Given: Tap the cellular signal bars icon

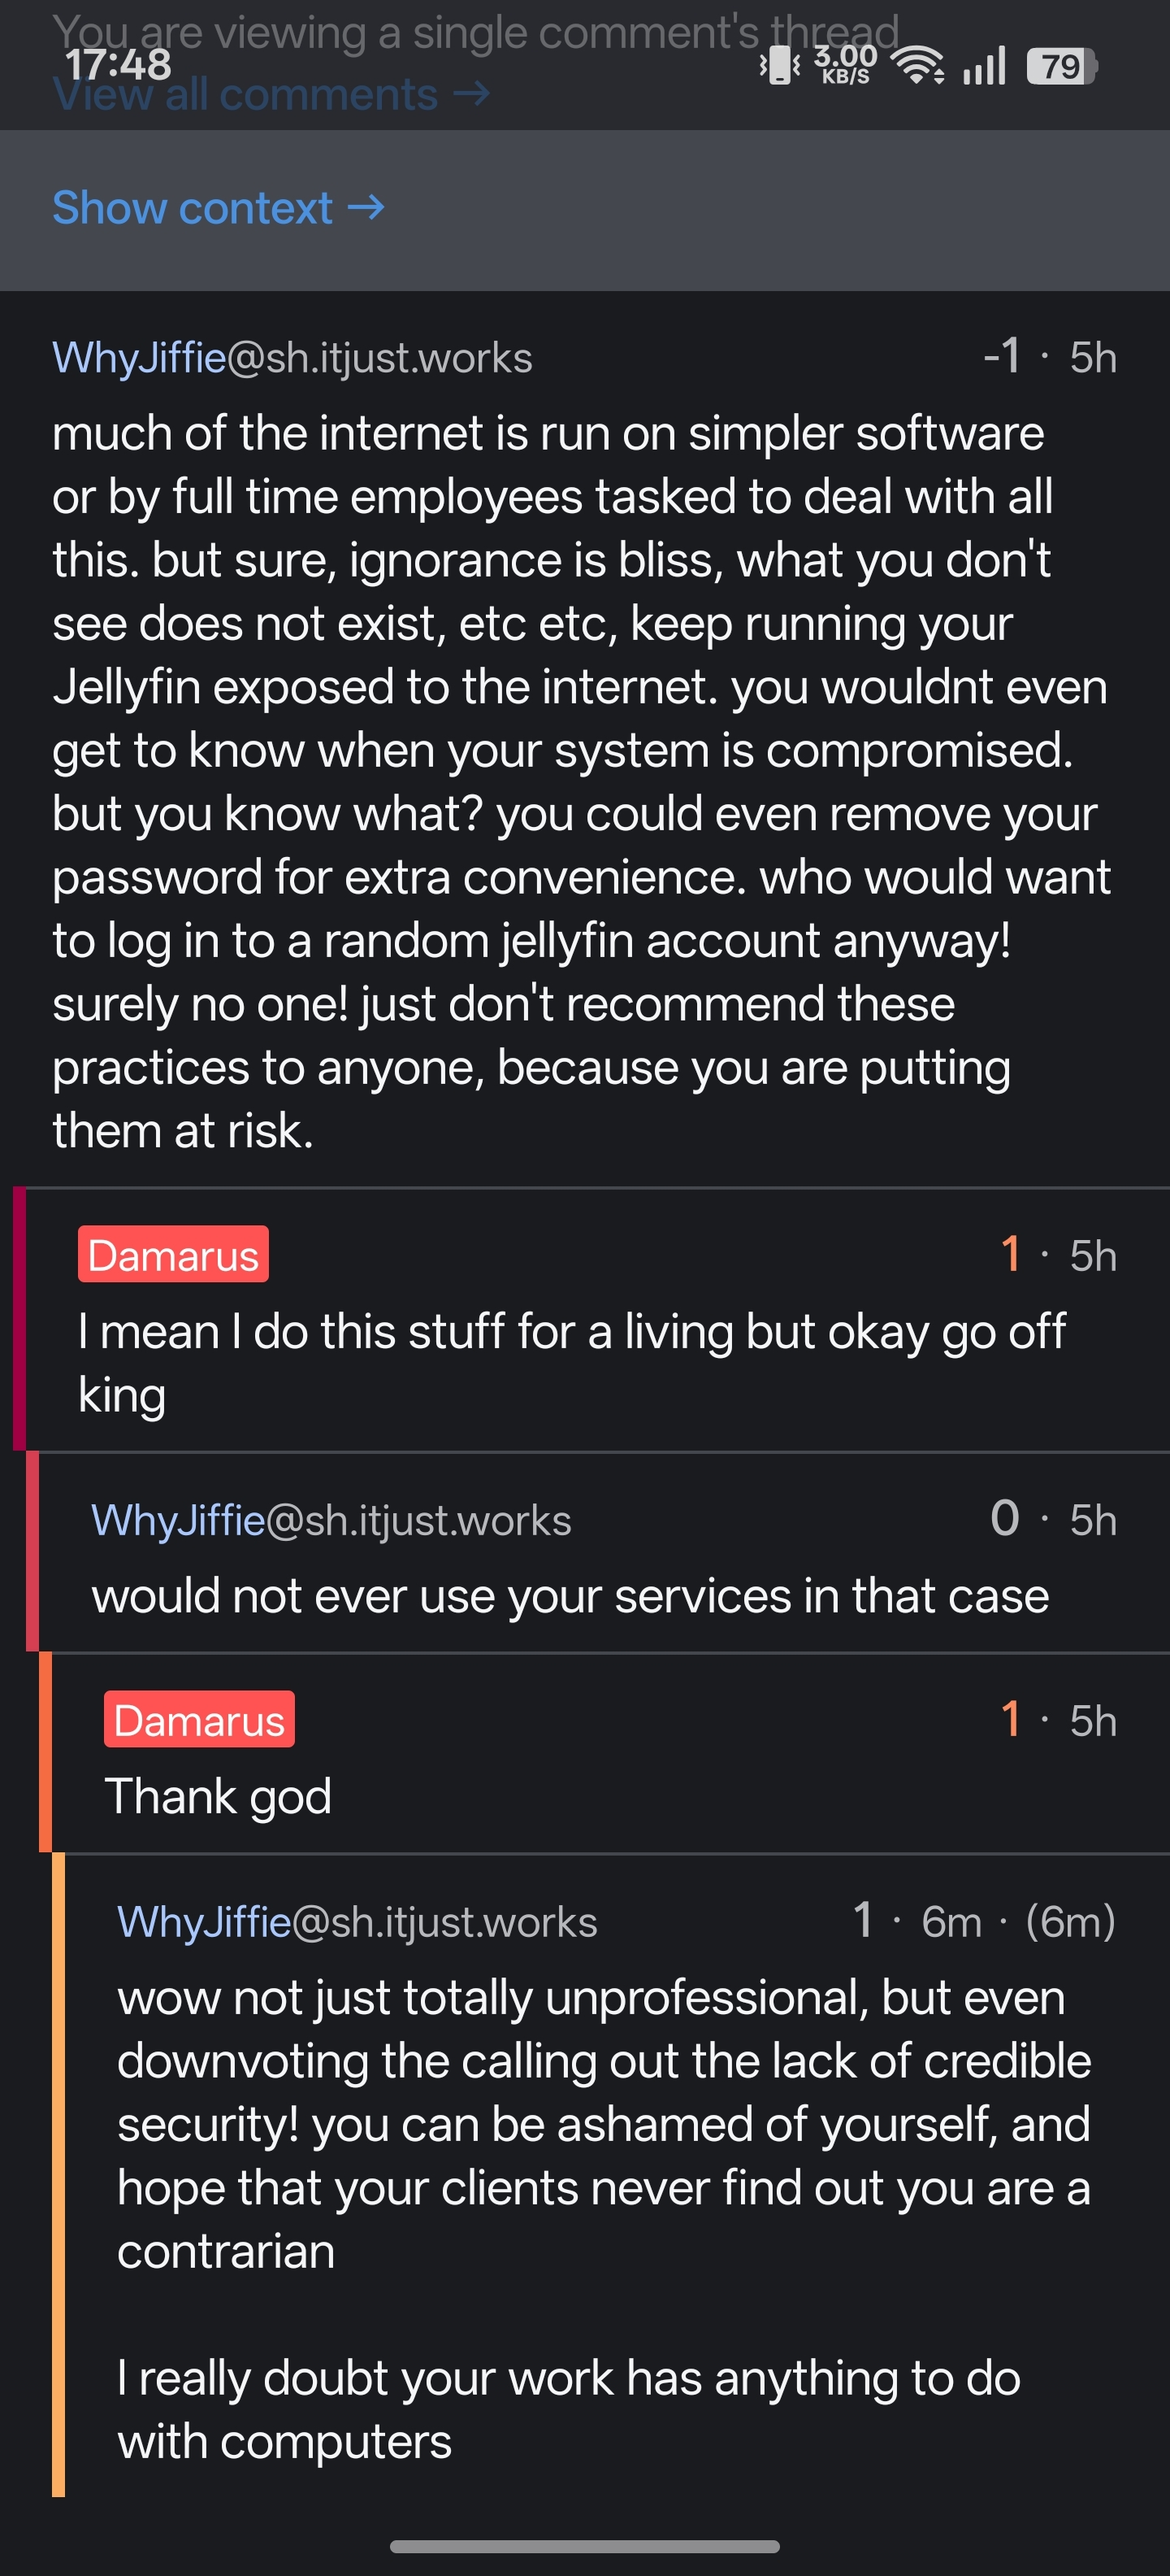Looking at the screenshot, I should click(983, 67).
